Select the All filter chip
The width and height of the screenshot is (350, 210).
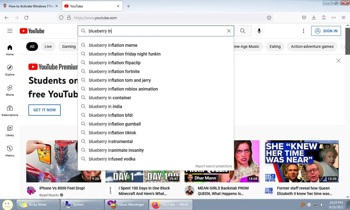click(x=32, y=46)
